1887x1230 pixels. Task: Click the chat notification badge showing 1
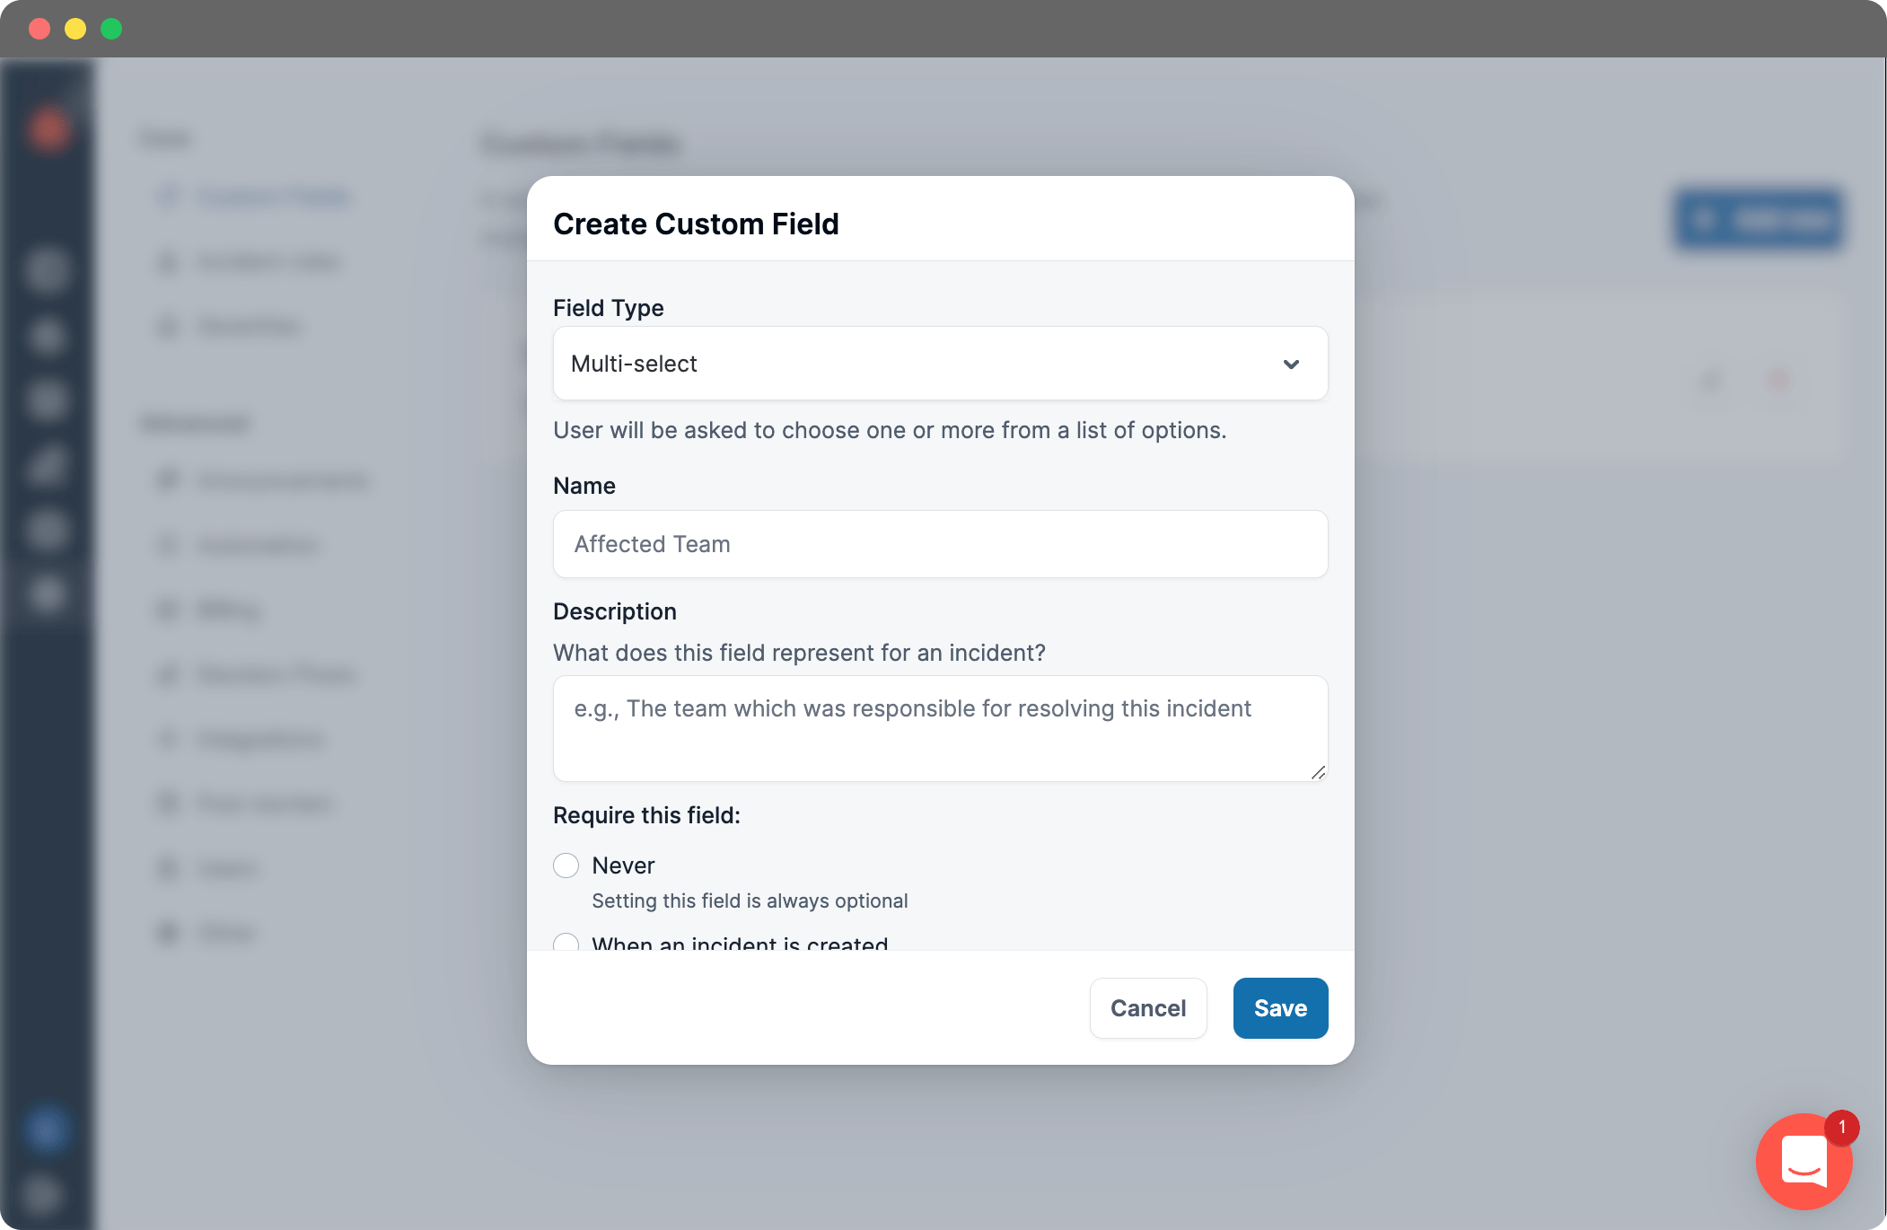coord(1842,1127)
